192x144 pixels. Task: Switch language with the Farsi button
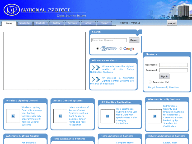pyautogui.click(x=172, y=23)
